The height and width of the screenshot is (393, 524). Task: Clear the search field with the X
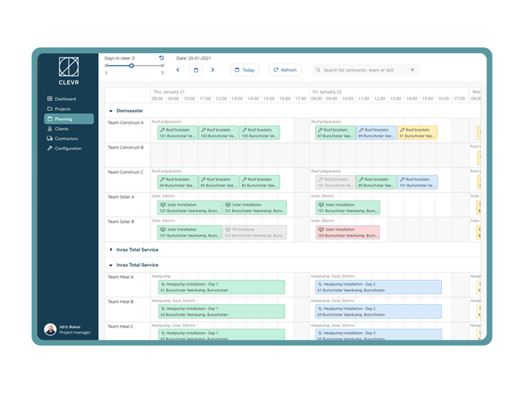(x=412, y=70)
